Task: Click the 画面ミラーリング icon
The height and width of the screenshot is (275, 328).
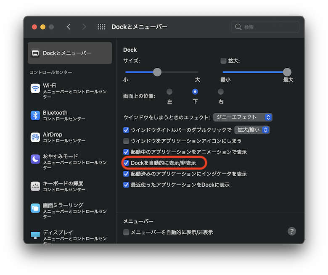Action: 35,208
